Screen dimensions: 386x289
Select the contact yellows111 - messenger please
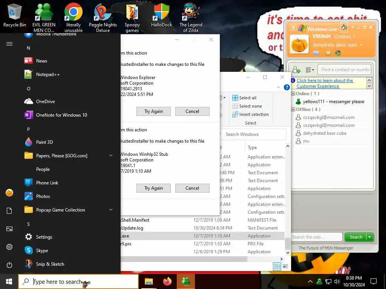[330, 102]
